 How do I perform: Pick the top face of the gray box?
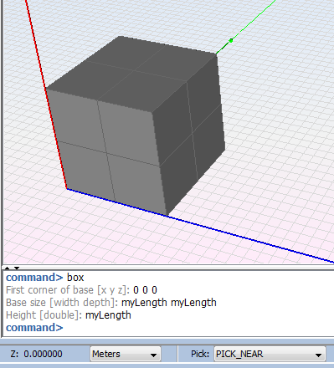[131, 73]
